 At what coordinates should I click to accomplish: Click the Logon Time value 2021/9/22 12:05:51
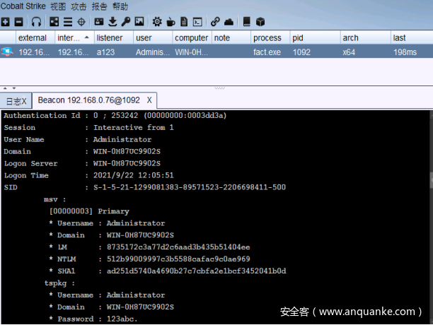134,175
